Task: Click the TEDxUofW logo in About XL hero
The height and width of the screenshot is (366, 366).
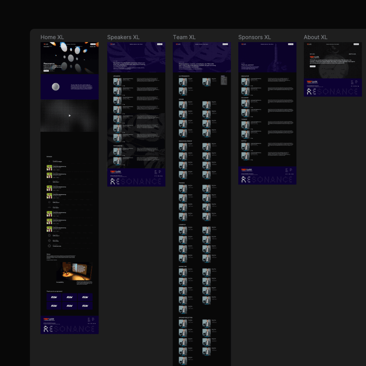Action: [314, 57]
